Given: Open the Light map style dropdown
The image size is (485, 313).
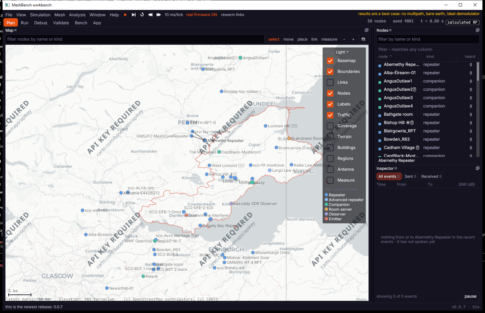Looking at the screenshot, I should point(342,52).
